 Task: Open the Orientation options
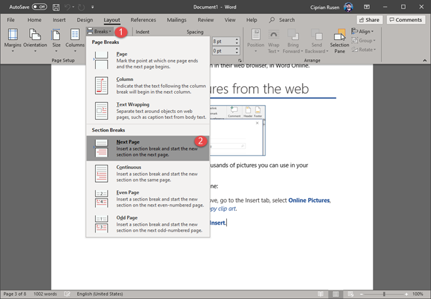coord(35,41)
